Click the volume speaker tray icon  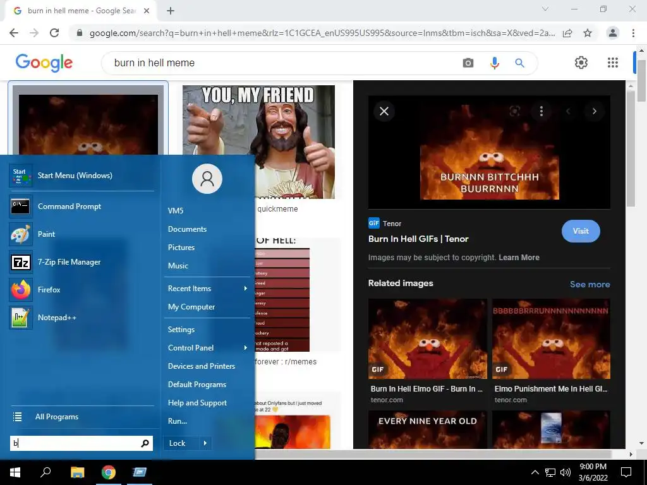[x=565, y=472]
